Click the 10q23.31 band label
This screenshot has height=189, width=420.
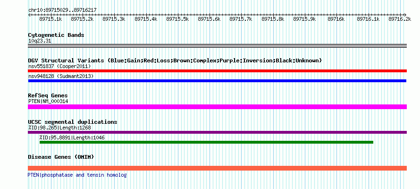40,41
